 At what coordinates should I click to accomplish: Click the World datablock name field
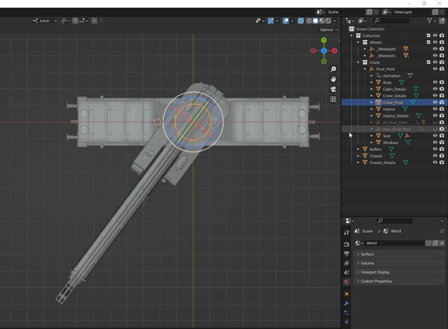[394, 244]
